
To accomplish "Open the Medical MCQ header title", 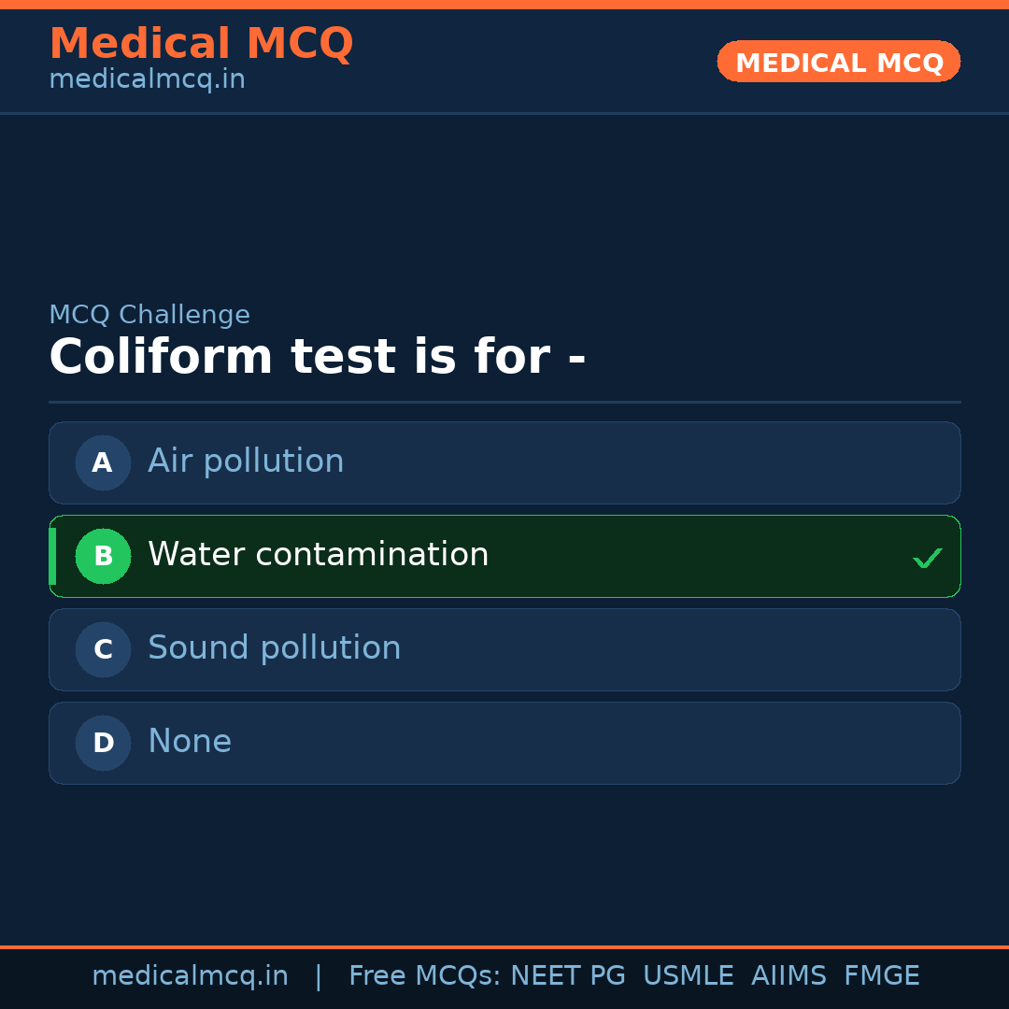I will click(x=201, y=44).
